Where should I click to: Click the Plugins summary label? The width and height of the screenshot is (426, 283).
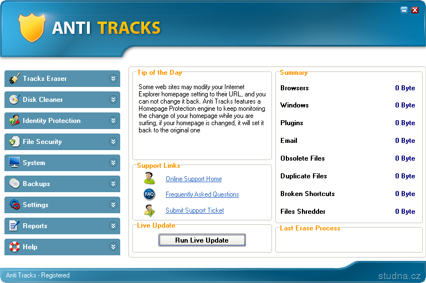pyautogui.click(x=292, y=123)
